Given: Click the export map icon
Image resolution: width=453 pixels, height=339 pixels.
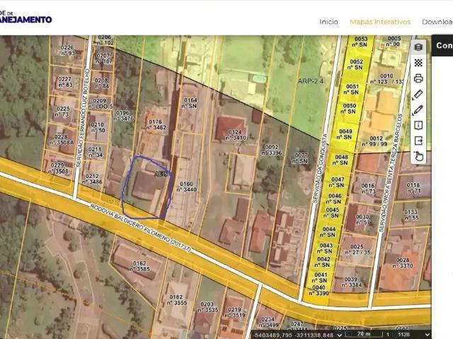Looking at the screenshot, I should point(418,141).
